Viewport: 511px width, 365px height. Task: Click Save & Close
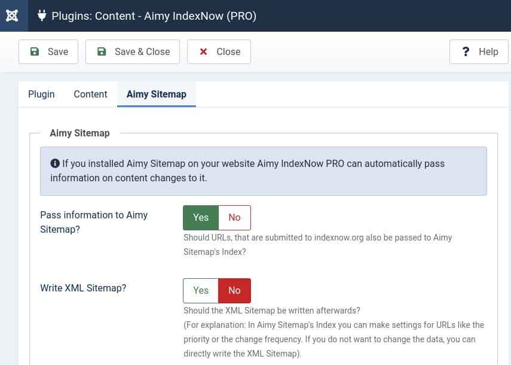pos(133,51)
